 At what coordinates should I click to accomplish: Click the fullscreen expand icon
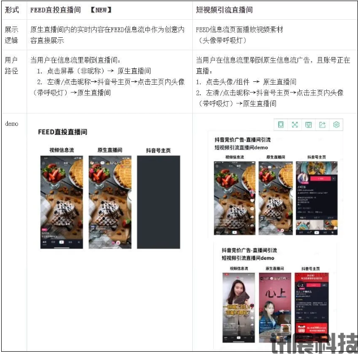point(295,125)
